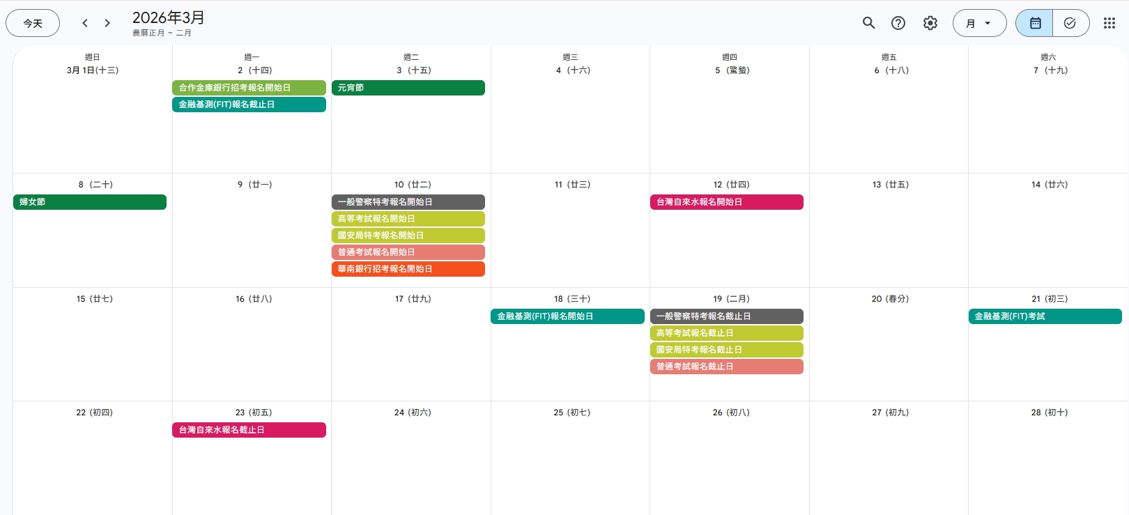Click the 今天 button
Screen dimensions: 1129x515
pyautogui.click(x=33, y=23)
